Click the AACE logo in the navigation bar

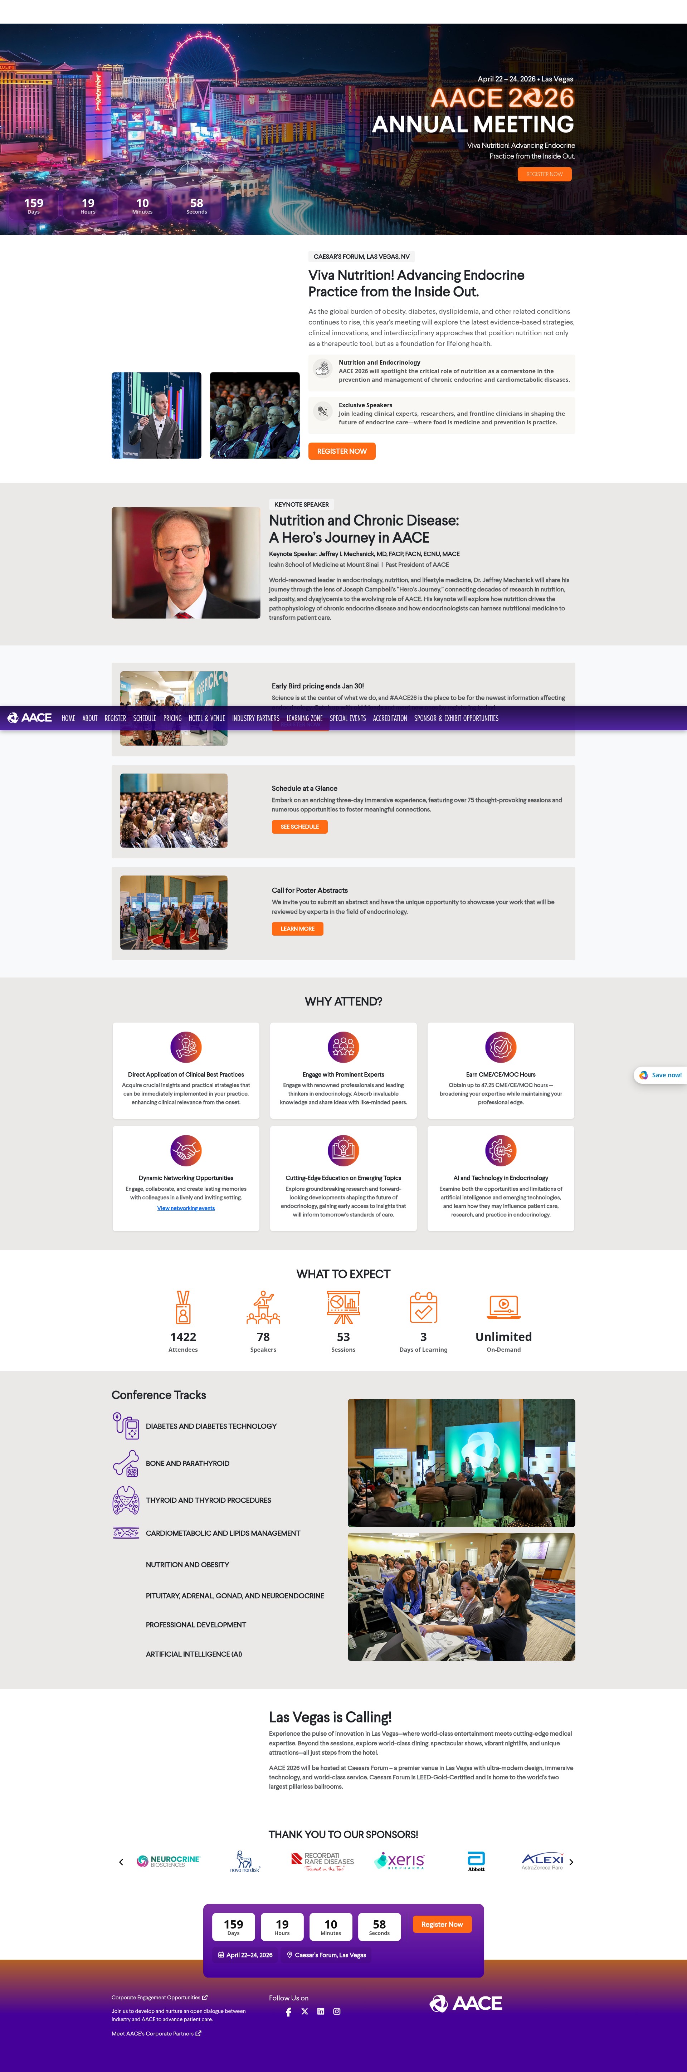pos(30,717)
